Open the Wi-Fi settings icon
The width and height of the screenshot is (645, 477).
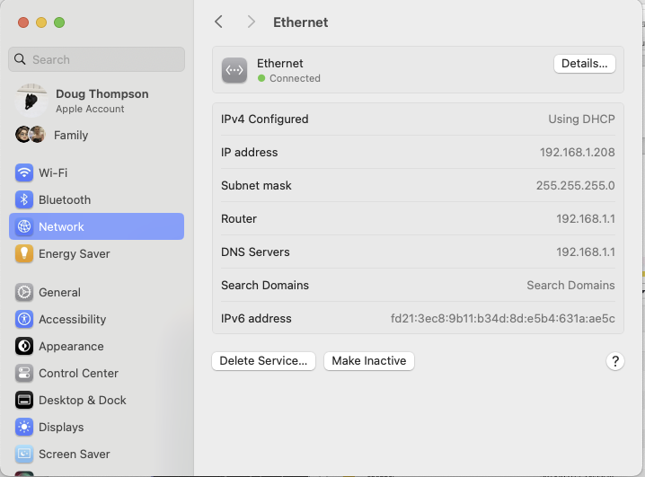click(24, 172)
